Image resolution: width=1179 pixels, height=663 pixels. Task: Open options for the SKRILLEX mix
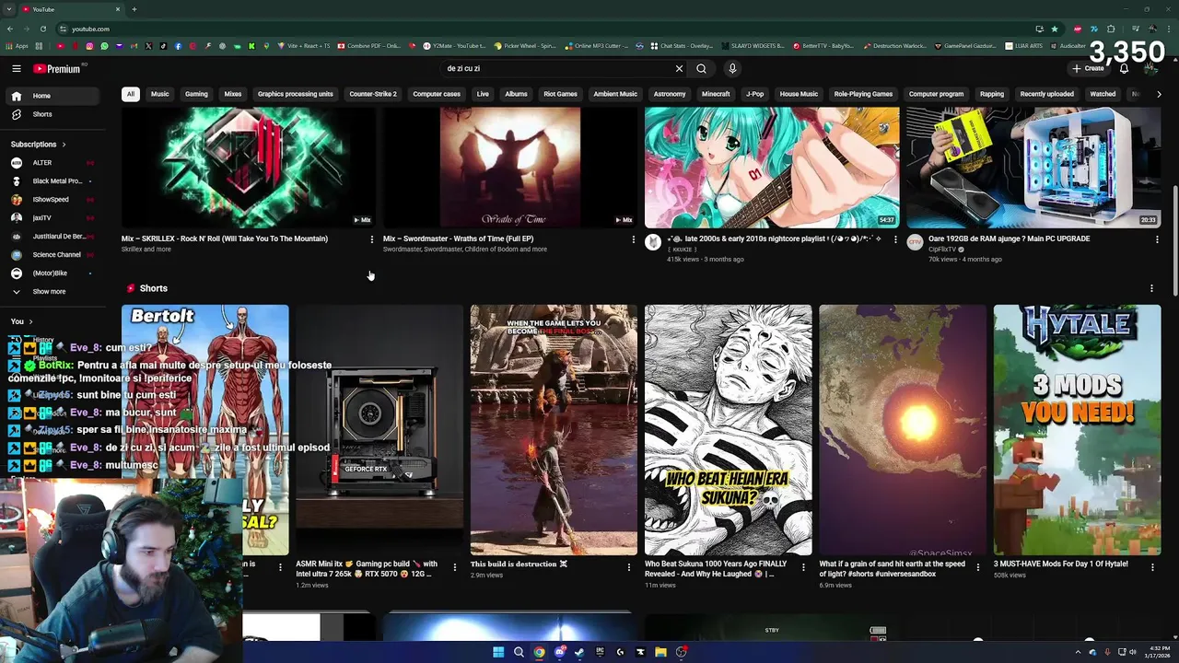372,239
